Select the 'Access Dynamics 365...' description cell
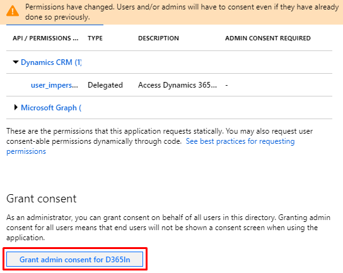 point(177,85)
